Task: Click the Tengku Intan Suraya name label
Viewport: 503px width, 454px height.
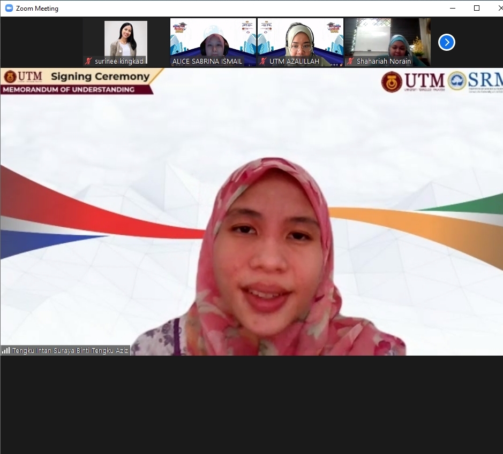Action: (x=70, y=351)
